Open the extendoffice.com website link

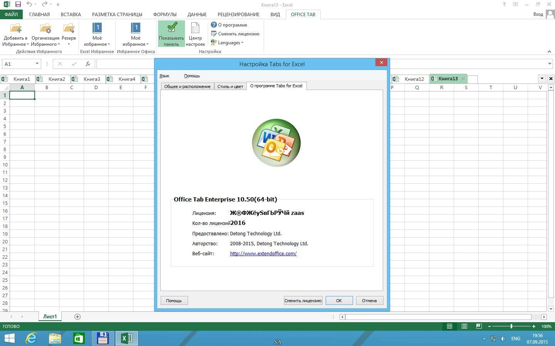point(263,253)
